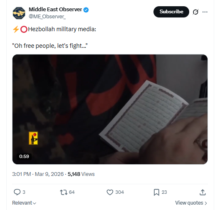Viewport: 220px width, 210px height.
Task: View the 5,148 Views analytics
Action: tap(81, 174)
